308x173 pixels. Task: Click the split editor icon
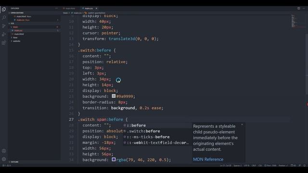coord(298,8)
